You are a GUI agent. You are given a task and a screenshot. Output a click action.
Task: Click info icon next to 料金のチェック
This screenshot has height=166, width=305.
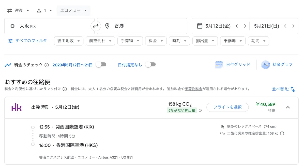point(47,65)
